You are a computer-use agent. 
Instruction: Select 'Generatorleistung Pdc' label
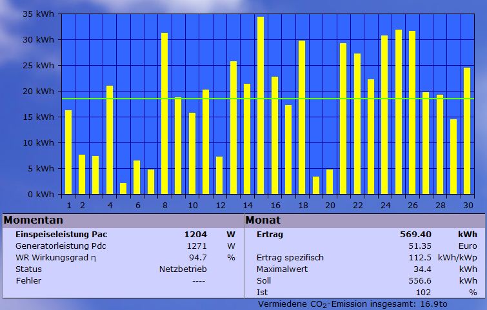tap(61, 246)
